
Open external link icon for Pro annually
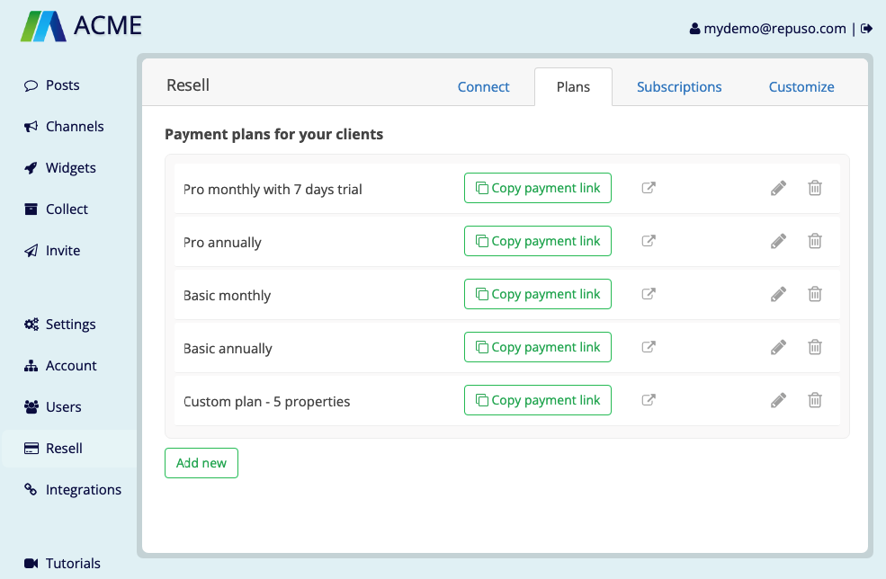tap(649, 241)
